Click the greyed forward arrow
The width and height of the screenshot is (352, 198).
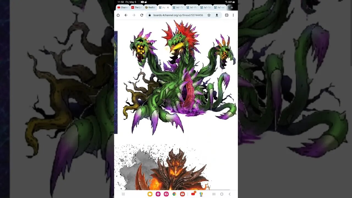click(x=134, y=15)
